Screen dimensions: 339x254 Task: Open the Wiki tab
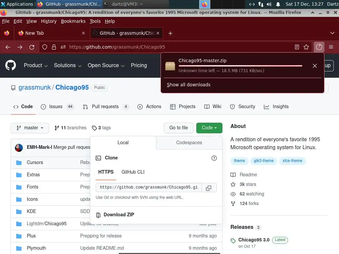point(213,107)
